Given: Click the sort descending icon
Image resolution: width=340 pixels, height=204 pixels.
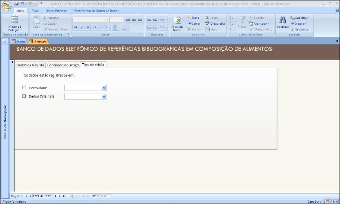Looking at the screenshot, I should tap(232, 24).
